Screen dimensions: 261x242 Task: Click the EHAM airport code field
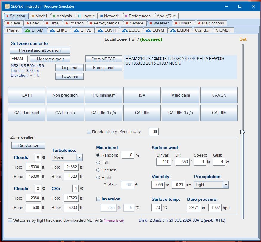coord(18,59)
